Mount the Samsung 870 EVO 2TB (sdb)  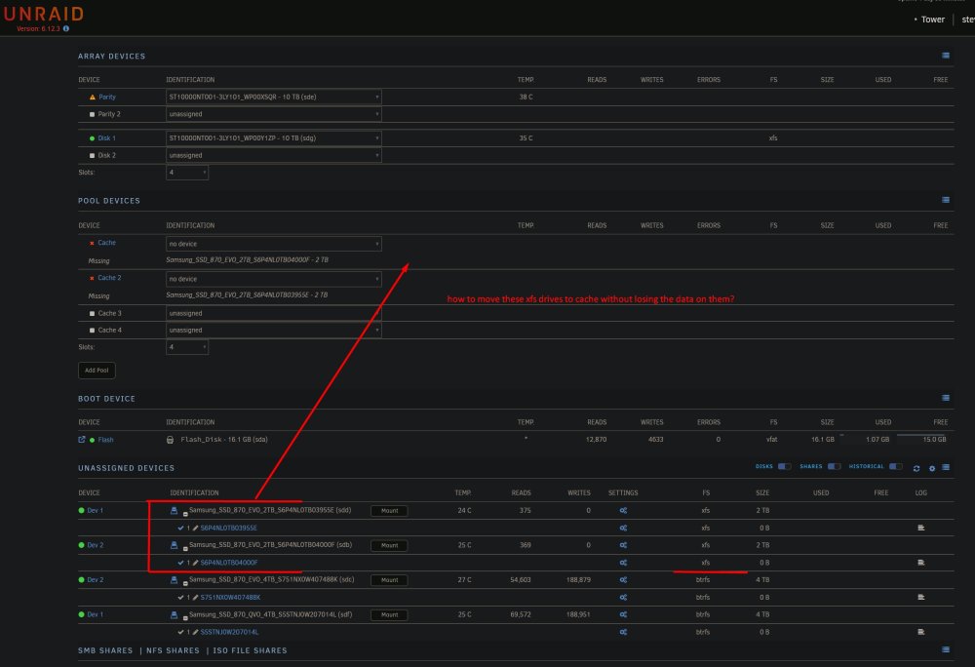click(x=389, y=546)
